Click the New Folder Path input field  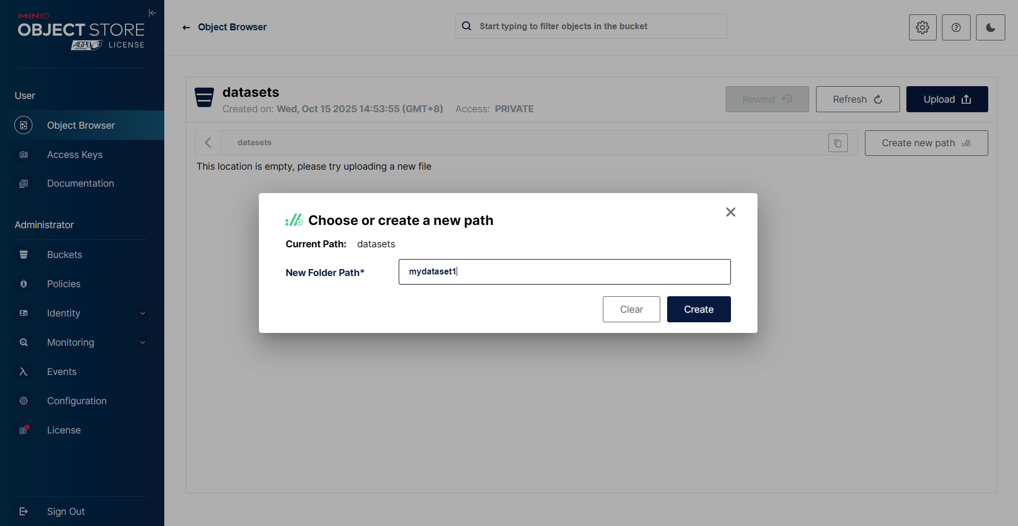coord(564,272)
